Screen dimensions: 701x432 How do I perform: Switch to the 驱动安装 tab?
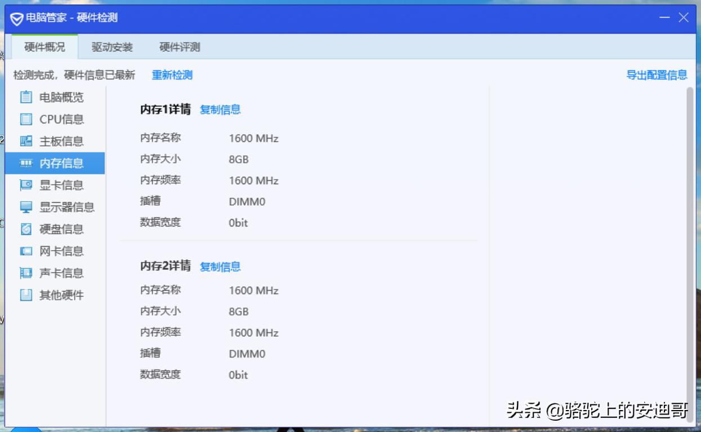coord(110,48)
